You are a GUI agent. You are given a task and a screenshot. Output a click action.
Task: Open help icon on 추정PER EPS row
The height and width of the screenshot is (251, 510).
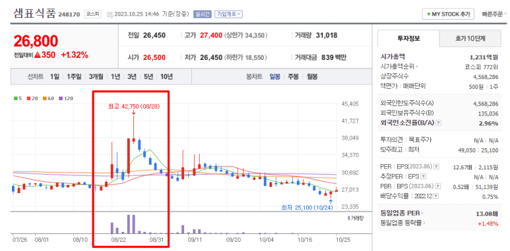coord(423,177)
